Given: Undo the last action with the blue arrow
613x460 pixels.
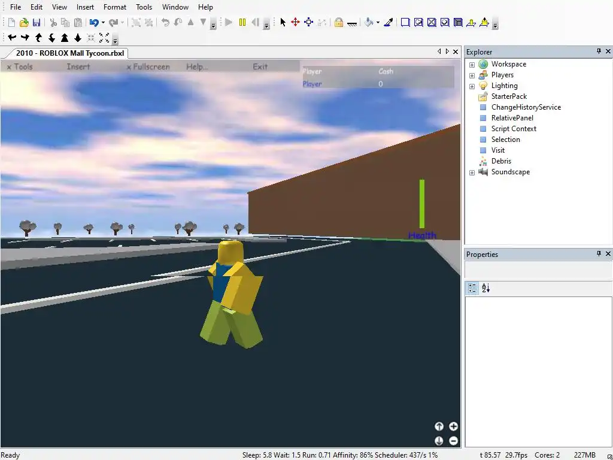Looking at the screenshot, I should pos(94,23).
